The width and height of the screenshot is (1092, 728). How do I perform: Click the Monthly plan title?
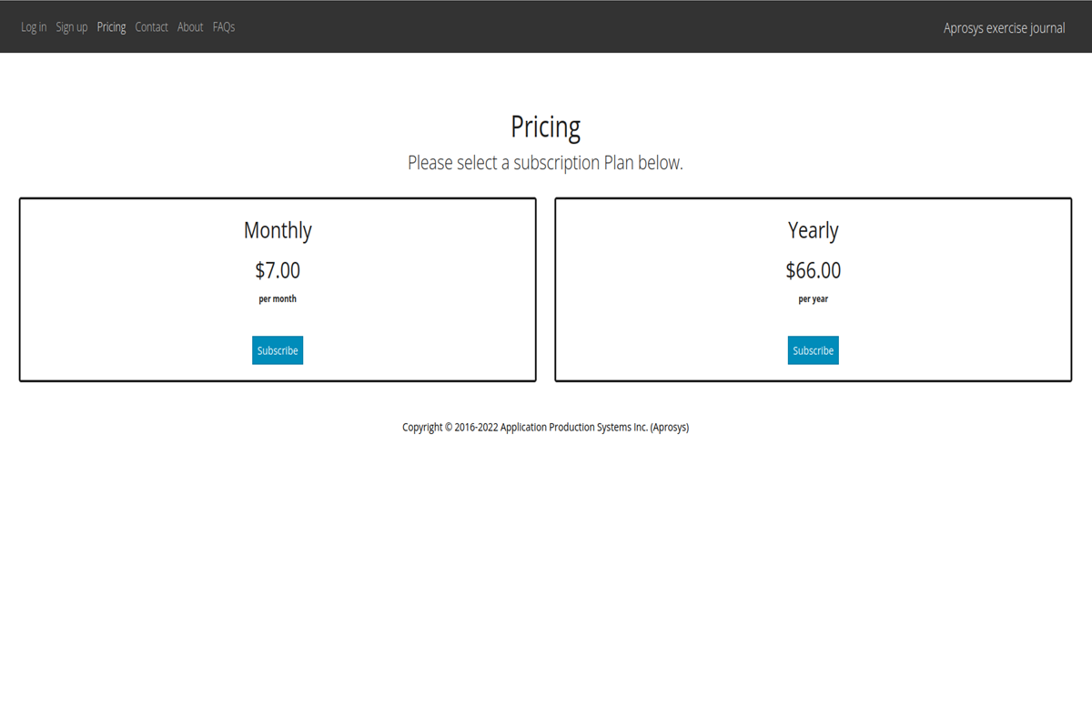278,230
